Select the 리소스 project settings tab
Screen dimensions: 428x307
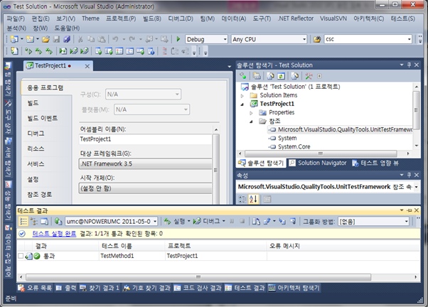click(x=36, y=149)
